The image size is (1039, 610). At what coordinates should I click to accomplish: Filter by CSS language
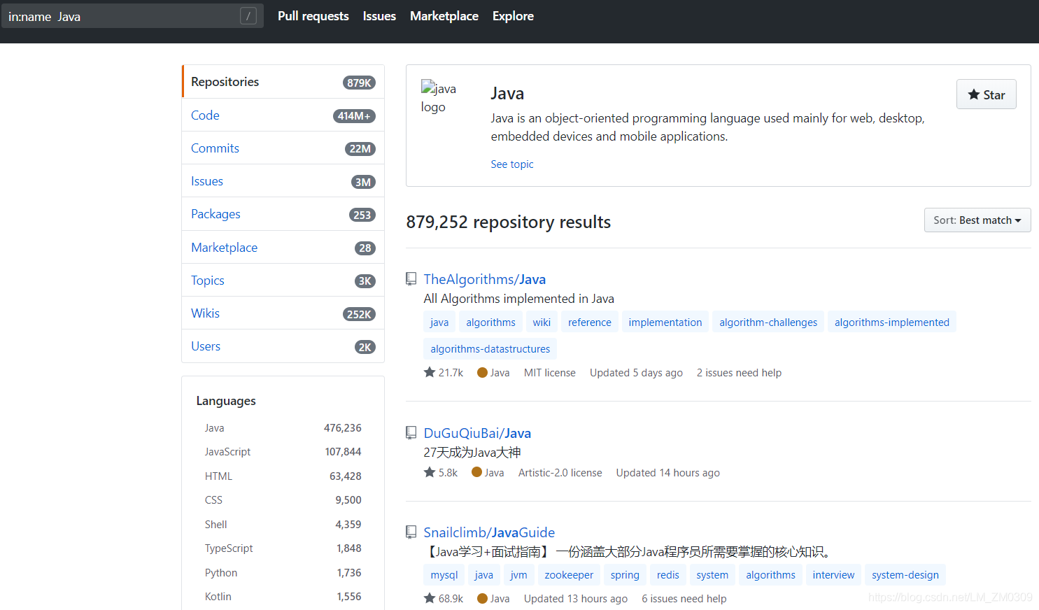click(283, 500)
